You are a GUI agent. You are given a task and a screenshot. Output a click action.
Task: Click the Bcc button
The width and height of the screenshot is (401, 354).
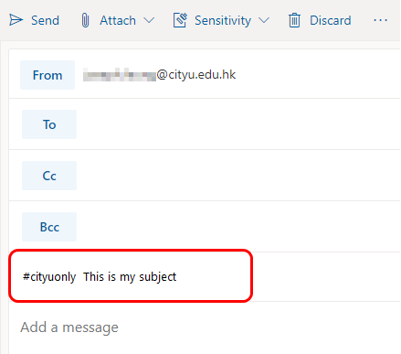click(49, 227)
